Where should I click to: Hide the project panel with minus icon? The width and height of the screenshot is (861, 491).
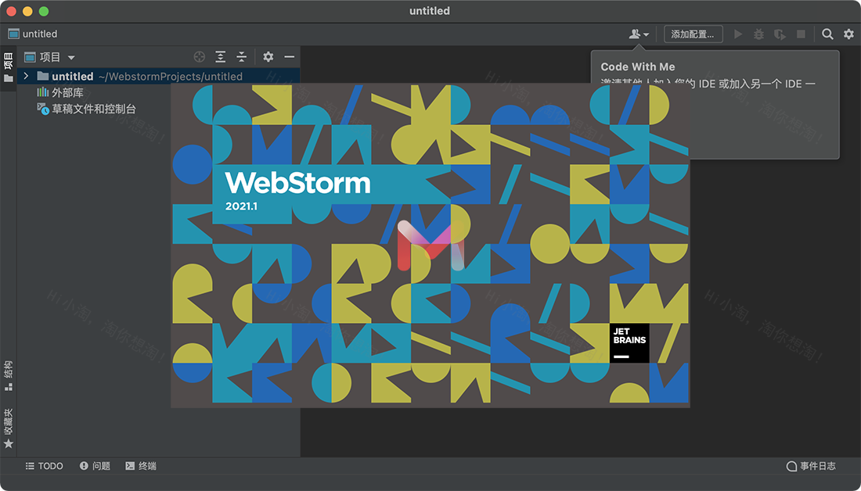[290, 56]
